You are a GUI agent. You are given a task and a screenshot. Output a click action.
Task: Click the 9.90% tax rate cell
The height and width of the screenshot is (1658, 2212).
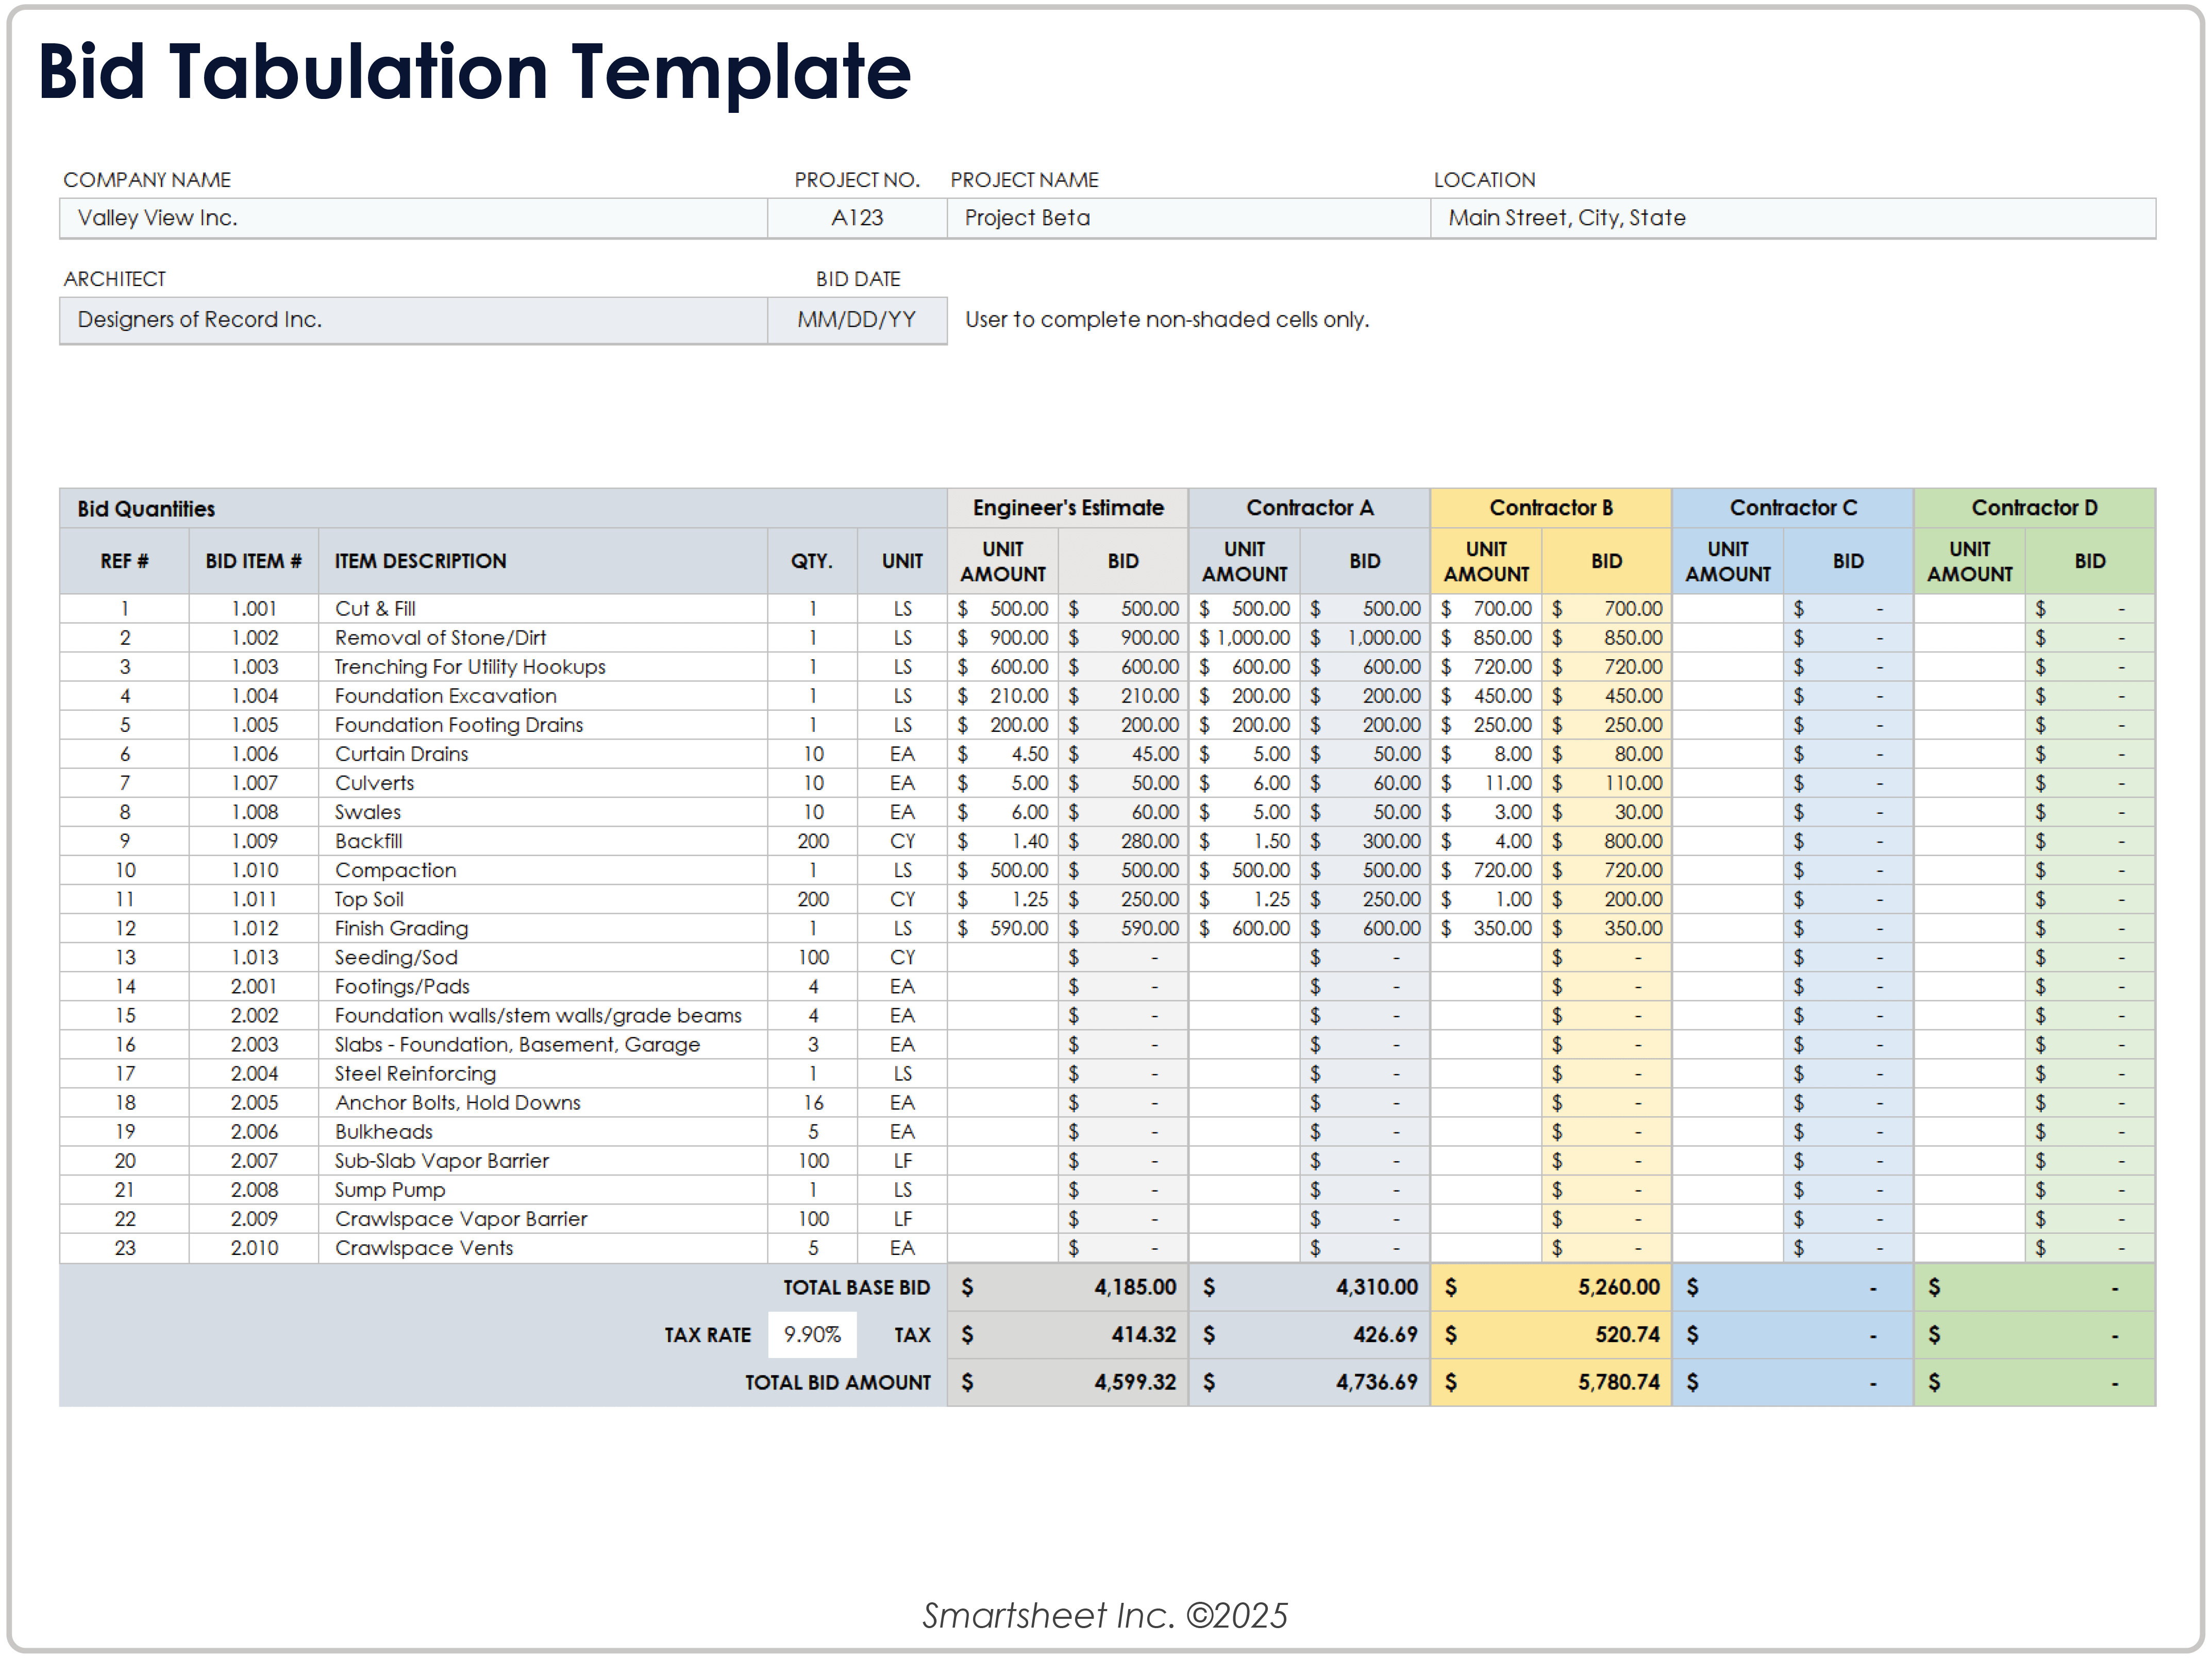point(812,1335)
